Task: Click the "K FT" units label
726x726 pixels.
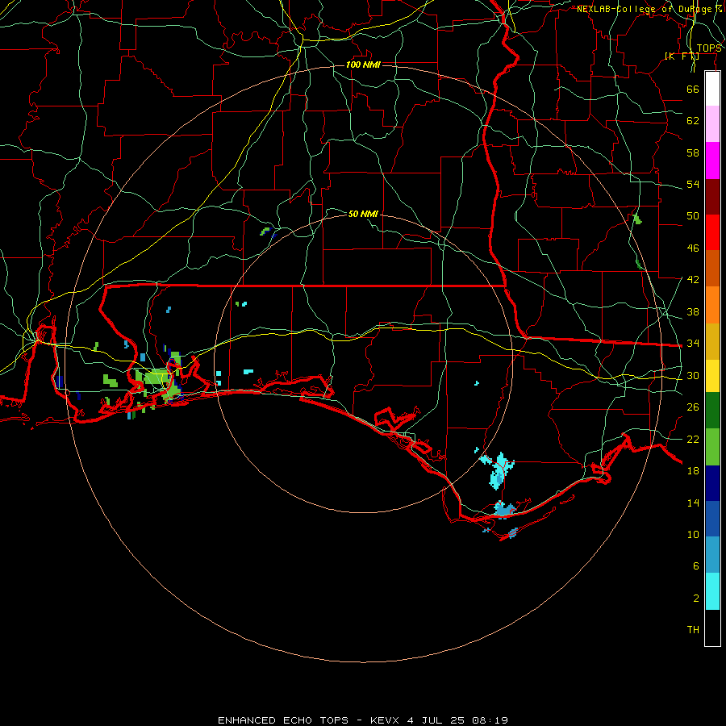Action: pyautogui.click(x=682, y=56)
